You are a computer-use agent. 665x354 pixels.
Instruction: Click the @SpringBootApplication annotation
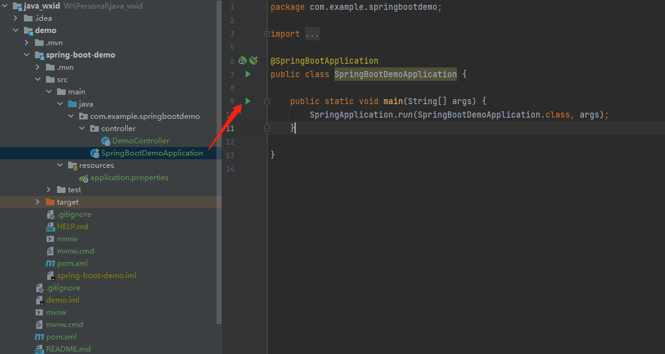pos(325,61)
